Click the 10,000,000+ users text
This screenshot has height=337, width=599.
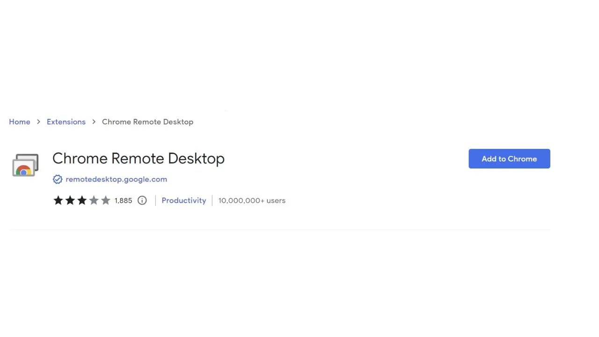(252, 200)
